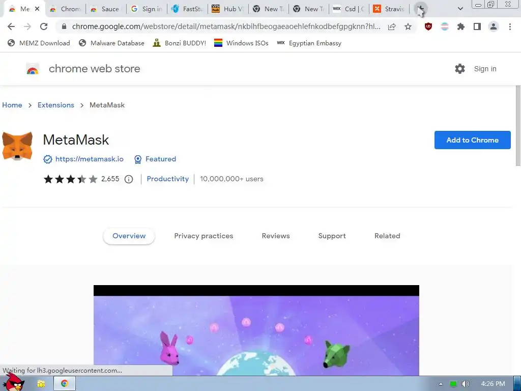Play the MetaMask preview video
The width and height of the screenshot is (521, 391).
[x=256, y=330]
